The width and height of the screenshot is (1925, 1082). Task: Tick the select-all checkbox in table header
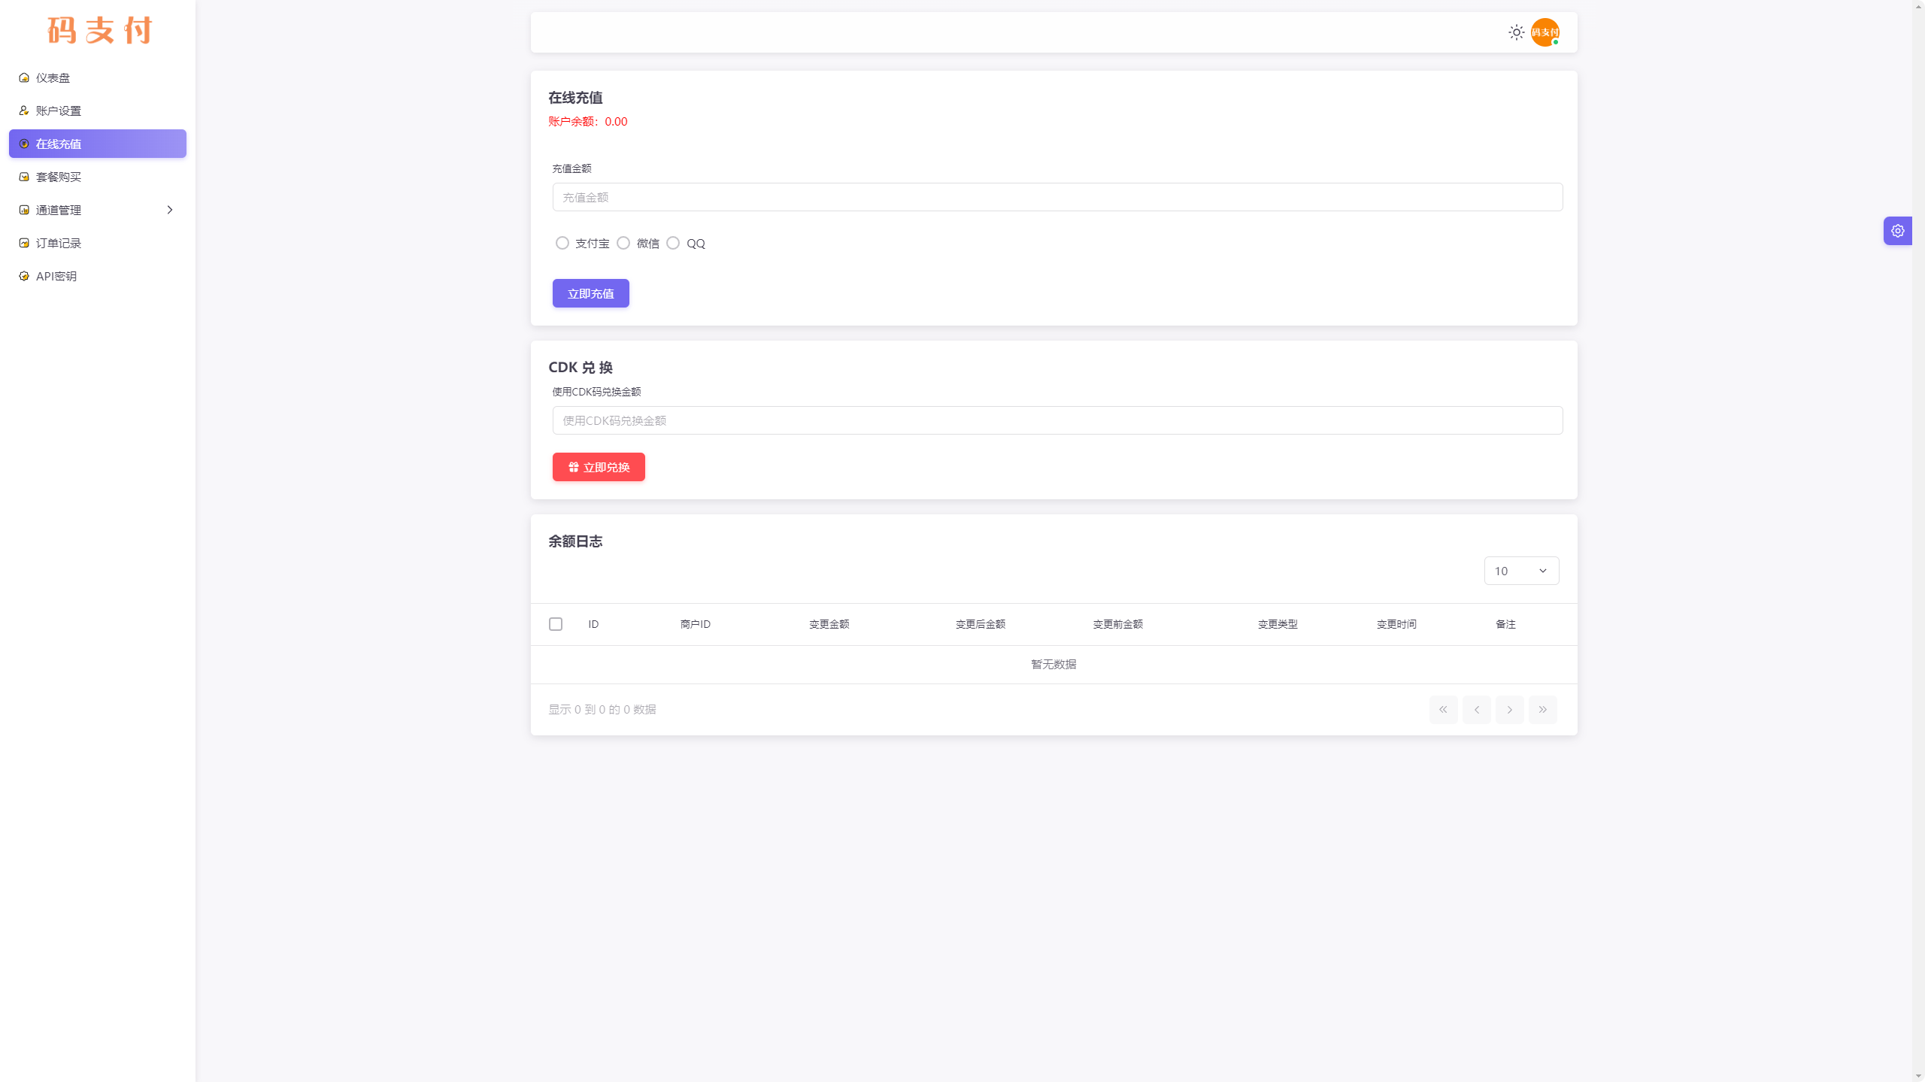(556, 624)
